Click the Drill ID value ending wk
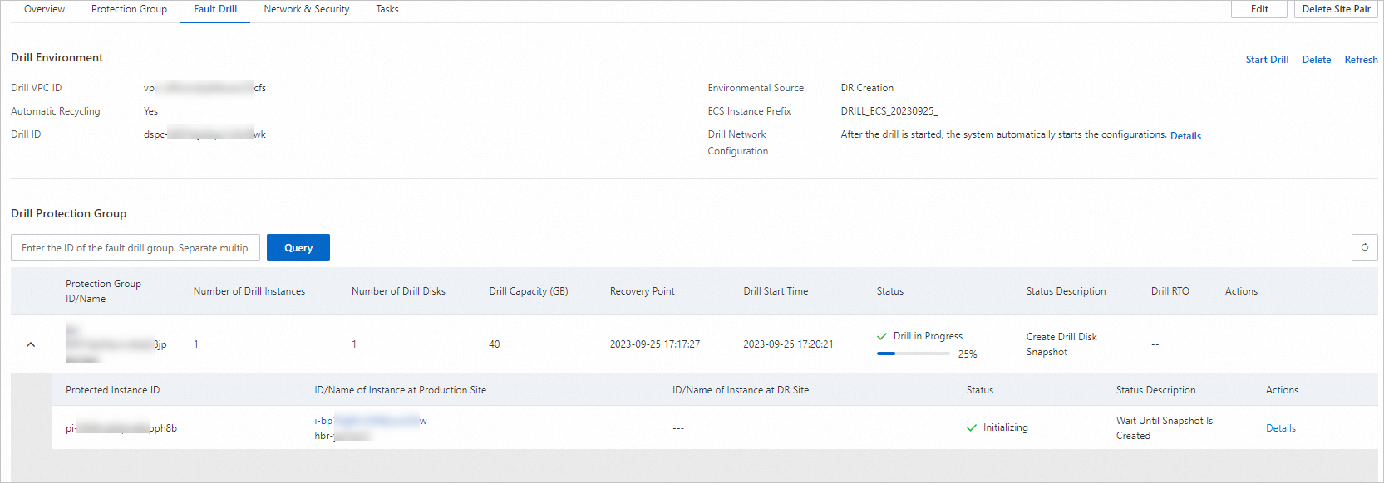Image resolution: width=1384 pixels, height=483 pixels. click(x=204, y=134)
